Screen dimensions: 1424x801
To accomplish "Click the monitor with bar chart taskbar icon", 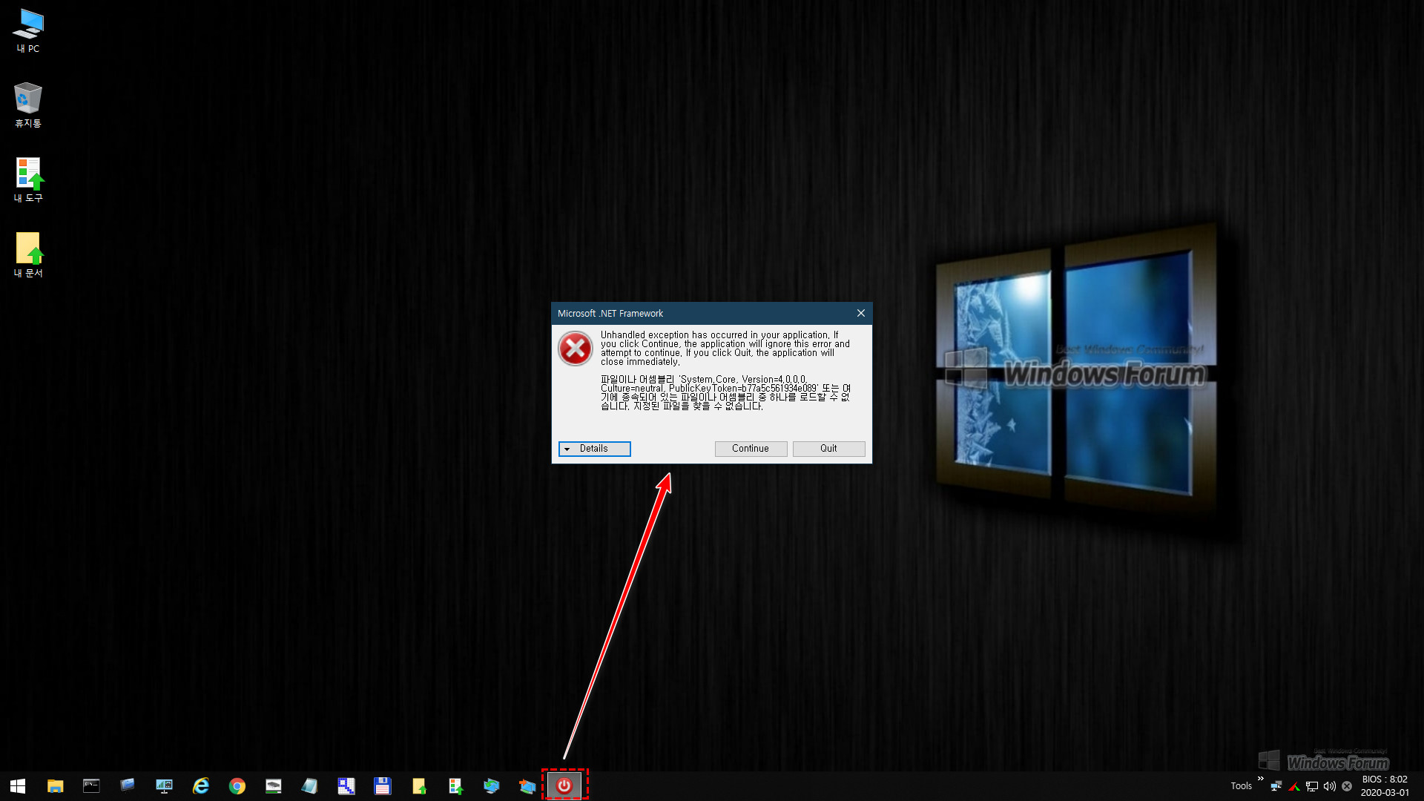I will click(x=164, y=785).
